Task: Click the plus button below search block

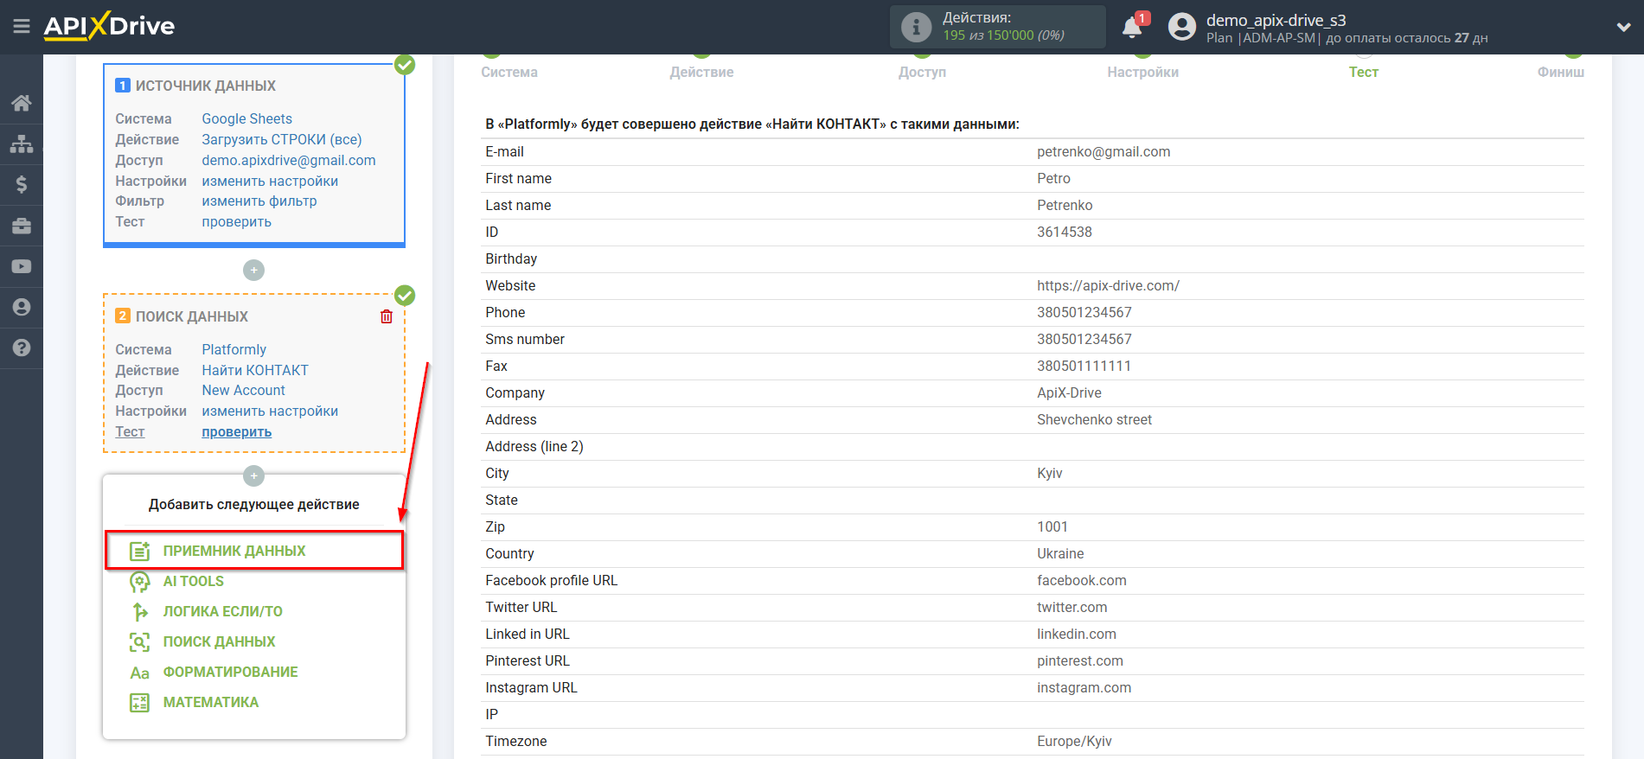Action: (x=253, y=475)
